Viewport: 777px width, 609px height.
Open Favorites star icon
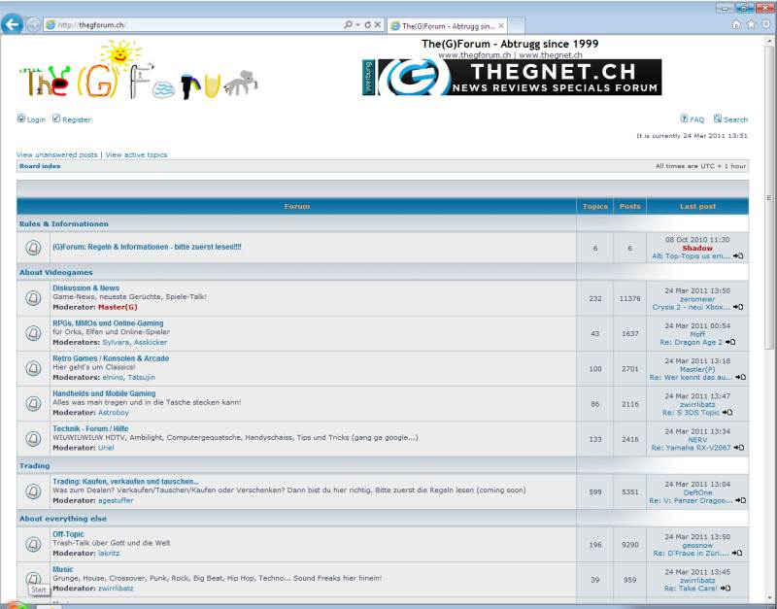click(x=751, y=25)
